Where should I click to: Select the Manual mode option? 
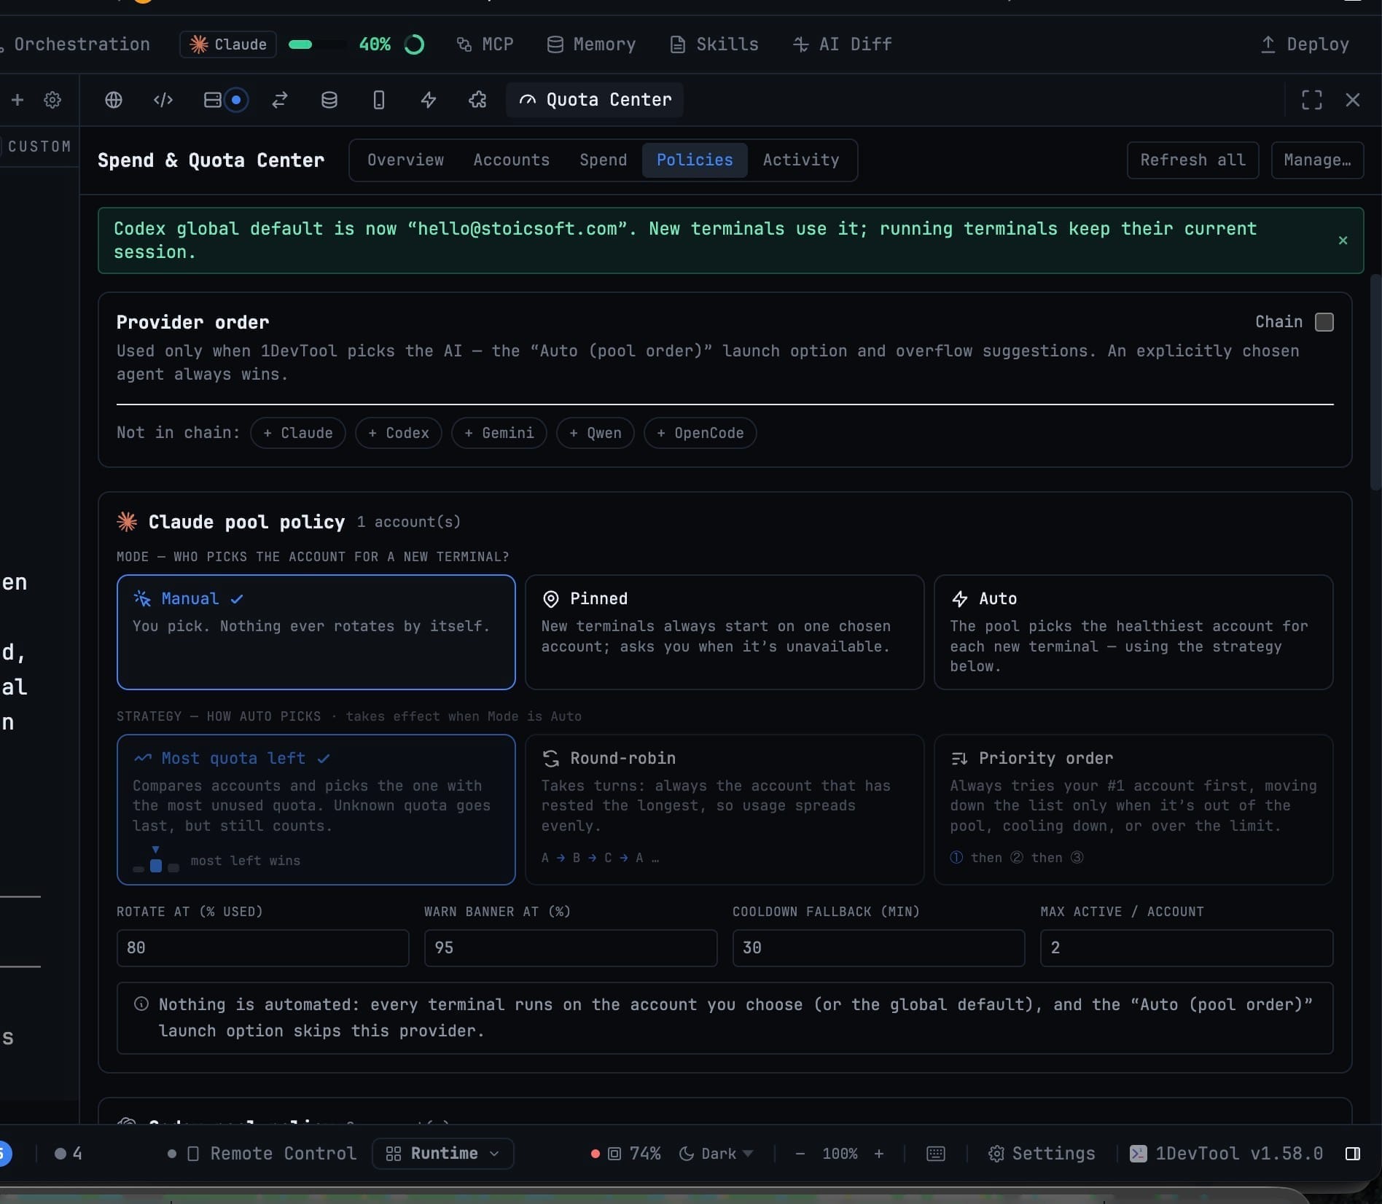click(316, 632)
